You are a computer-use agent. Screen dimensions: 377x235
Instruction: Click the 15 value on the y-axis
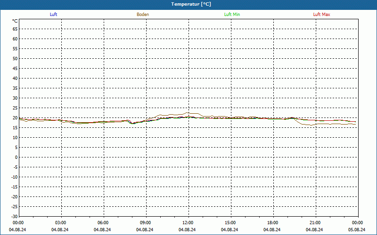(15, 127)
